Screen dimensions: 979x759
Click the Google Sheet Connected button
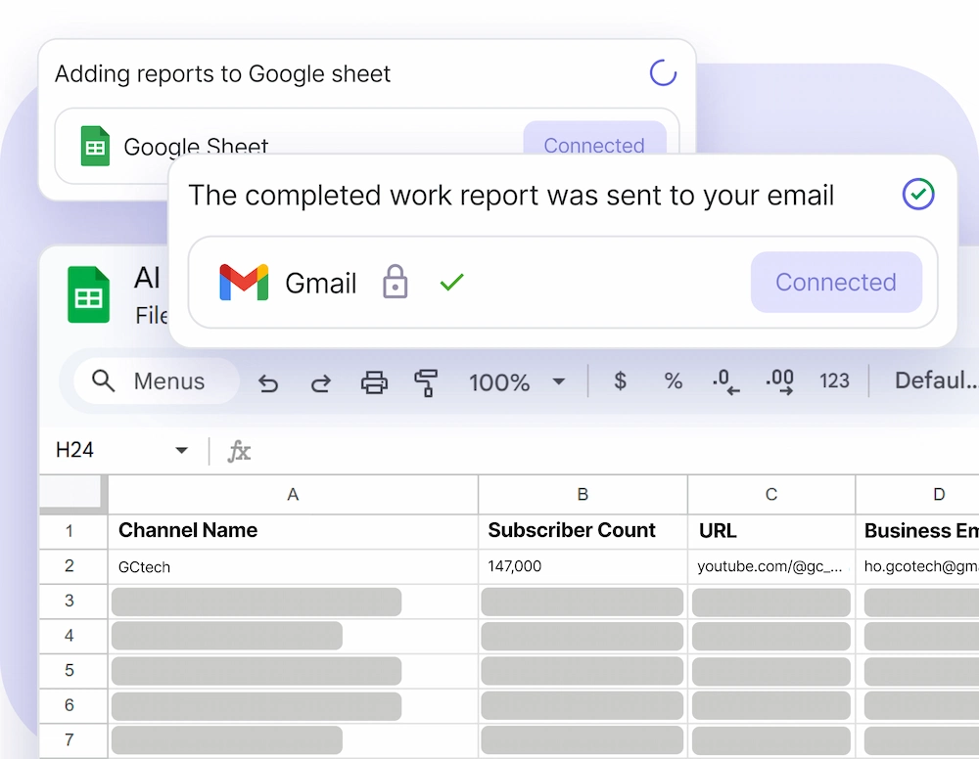tap(594, 139)
